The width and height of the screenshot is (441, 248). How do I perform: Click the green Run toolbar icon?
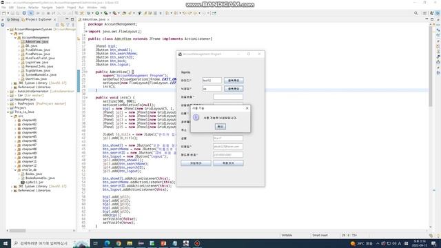[x=97, y=13]
